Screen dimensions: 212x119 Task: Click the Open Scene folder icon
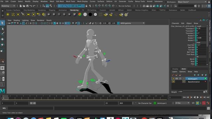[24, 6]
